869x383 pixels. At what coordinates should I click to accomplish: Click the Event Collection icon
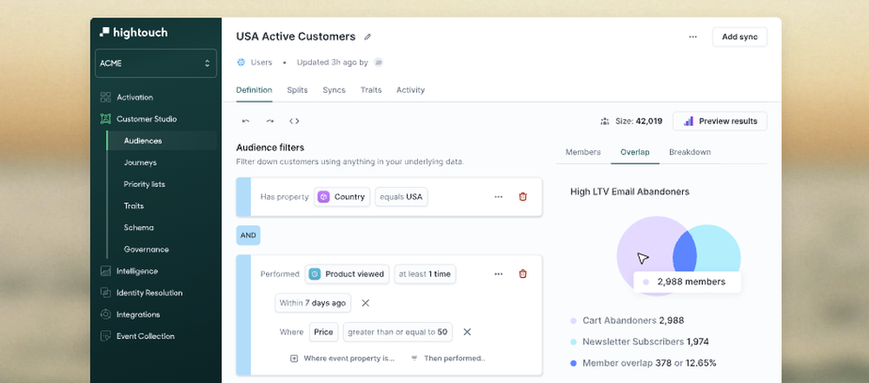click(105, 336)
